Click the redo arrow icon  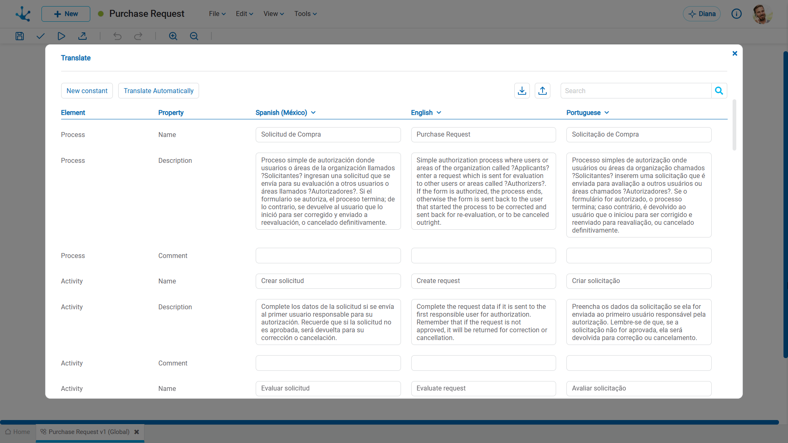coord(138,36)
